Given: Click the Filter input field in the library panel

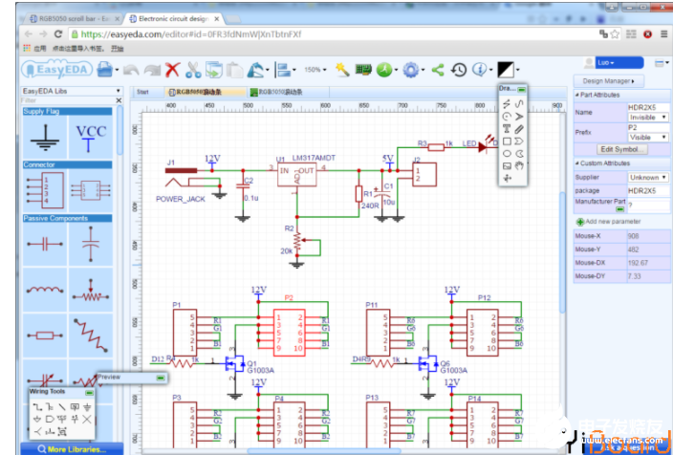Looking at the screenshot, I should [68, 100].
